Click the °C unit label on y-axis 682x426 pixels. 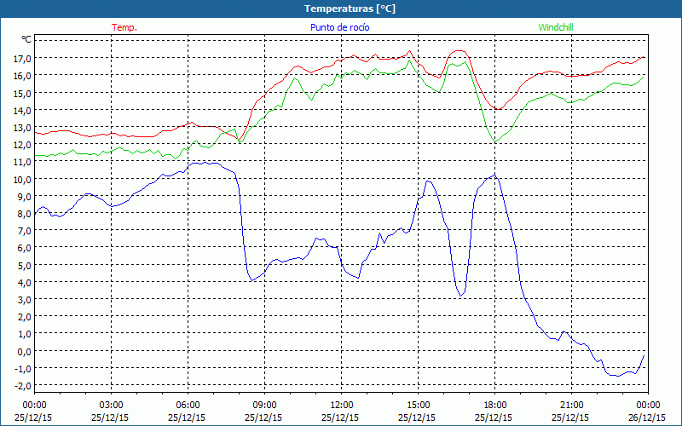click(26, 39)
